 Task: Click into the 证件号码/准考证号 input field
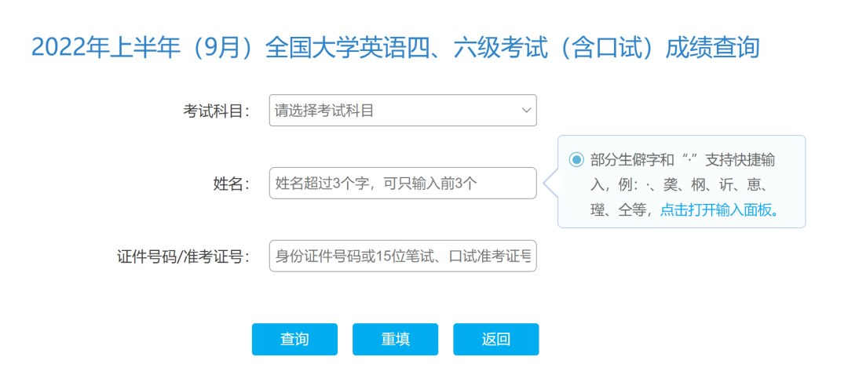(402, 256)
